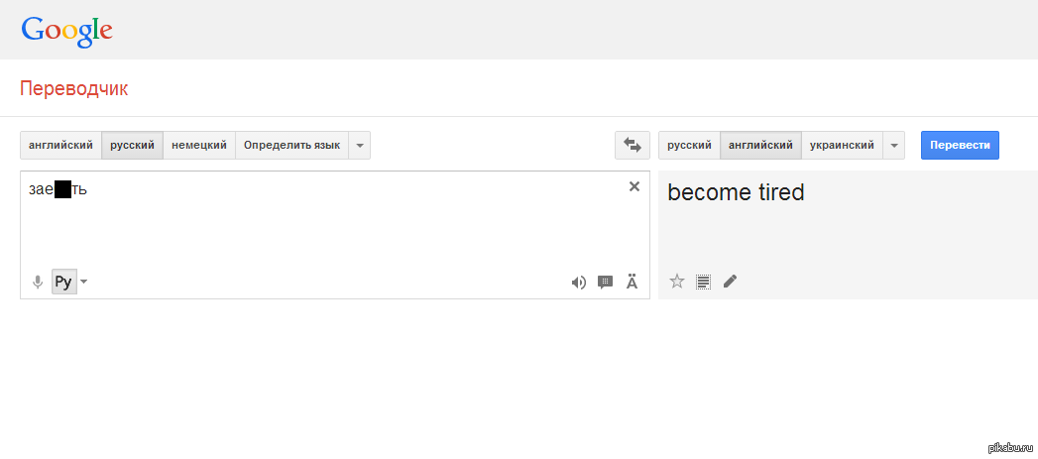Choose немецкий source language tab
Screen dimensions: 1038x459
(x=198, y=145)
